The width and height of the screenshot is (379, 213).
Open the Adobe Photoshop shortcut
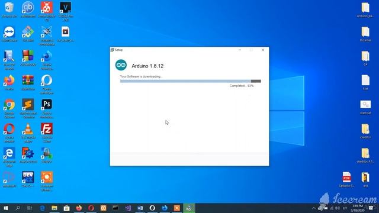(x=47, y=105)
